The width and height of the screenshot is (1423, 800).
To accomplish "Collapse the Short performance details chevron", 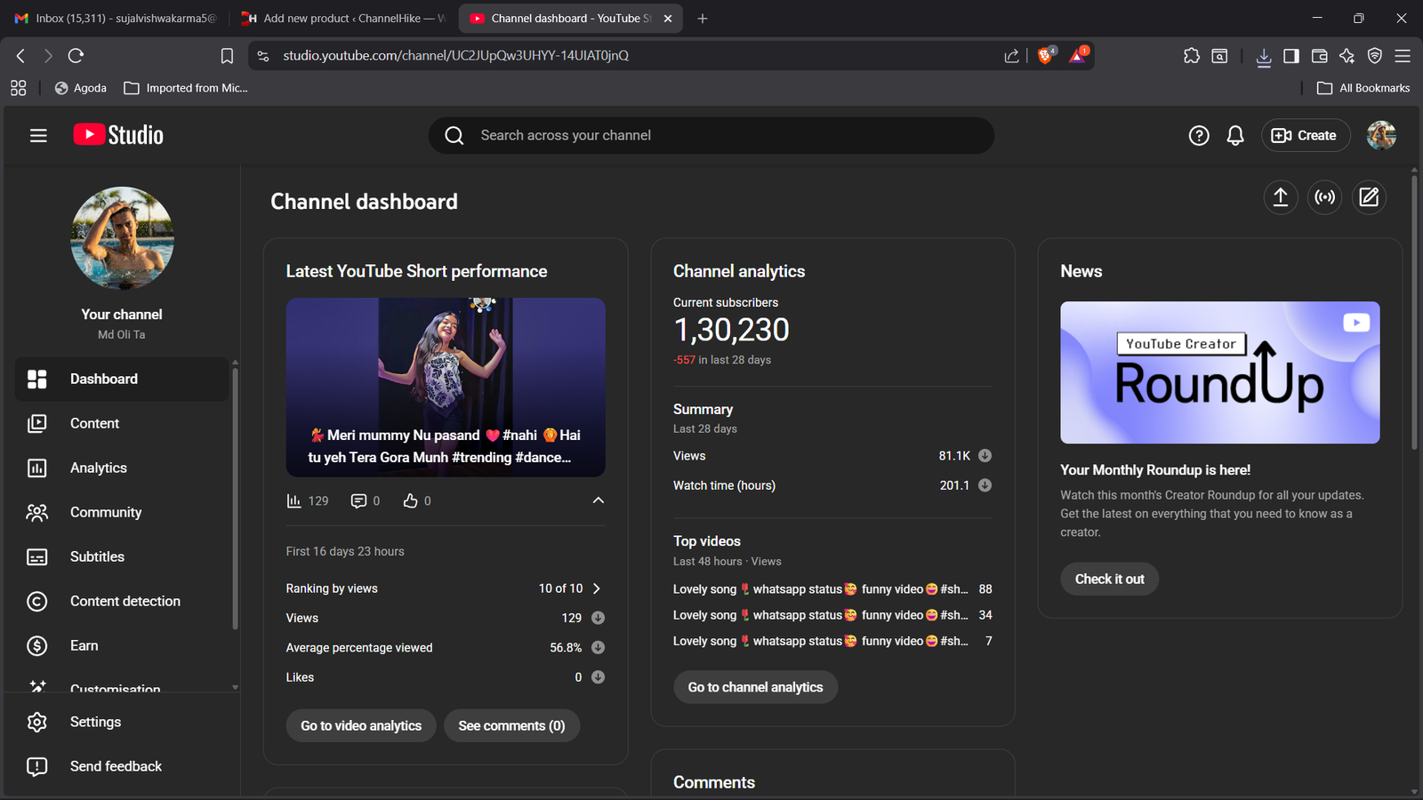I will pyautogui.click(x=598, y=500).
